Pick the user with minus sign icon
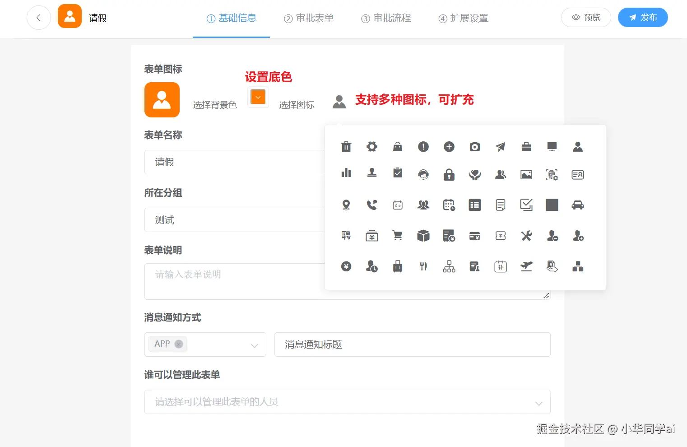This screenshot has height=447, width=687. coord(552,236)
